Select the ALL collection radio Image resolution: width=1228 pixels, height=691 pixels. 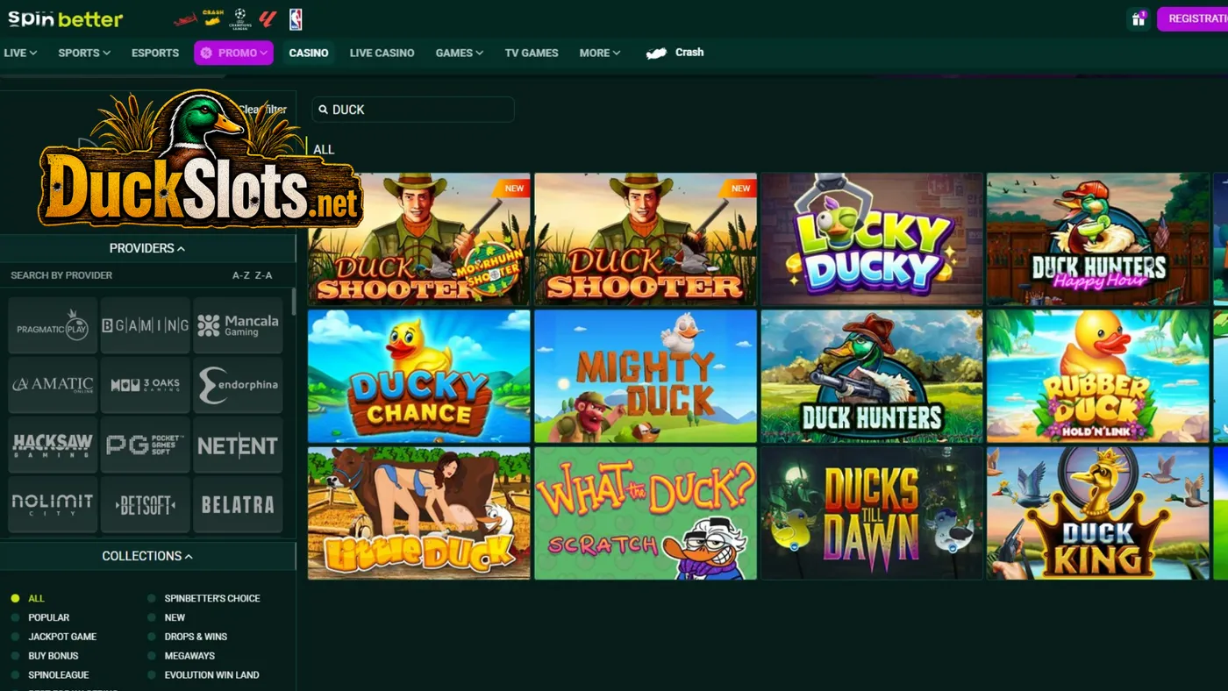click(15, 598)
